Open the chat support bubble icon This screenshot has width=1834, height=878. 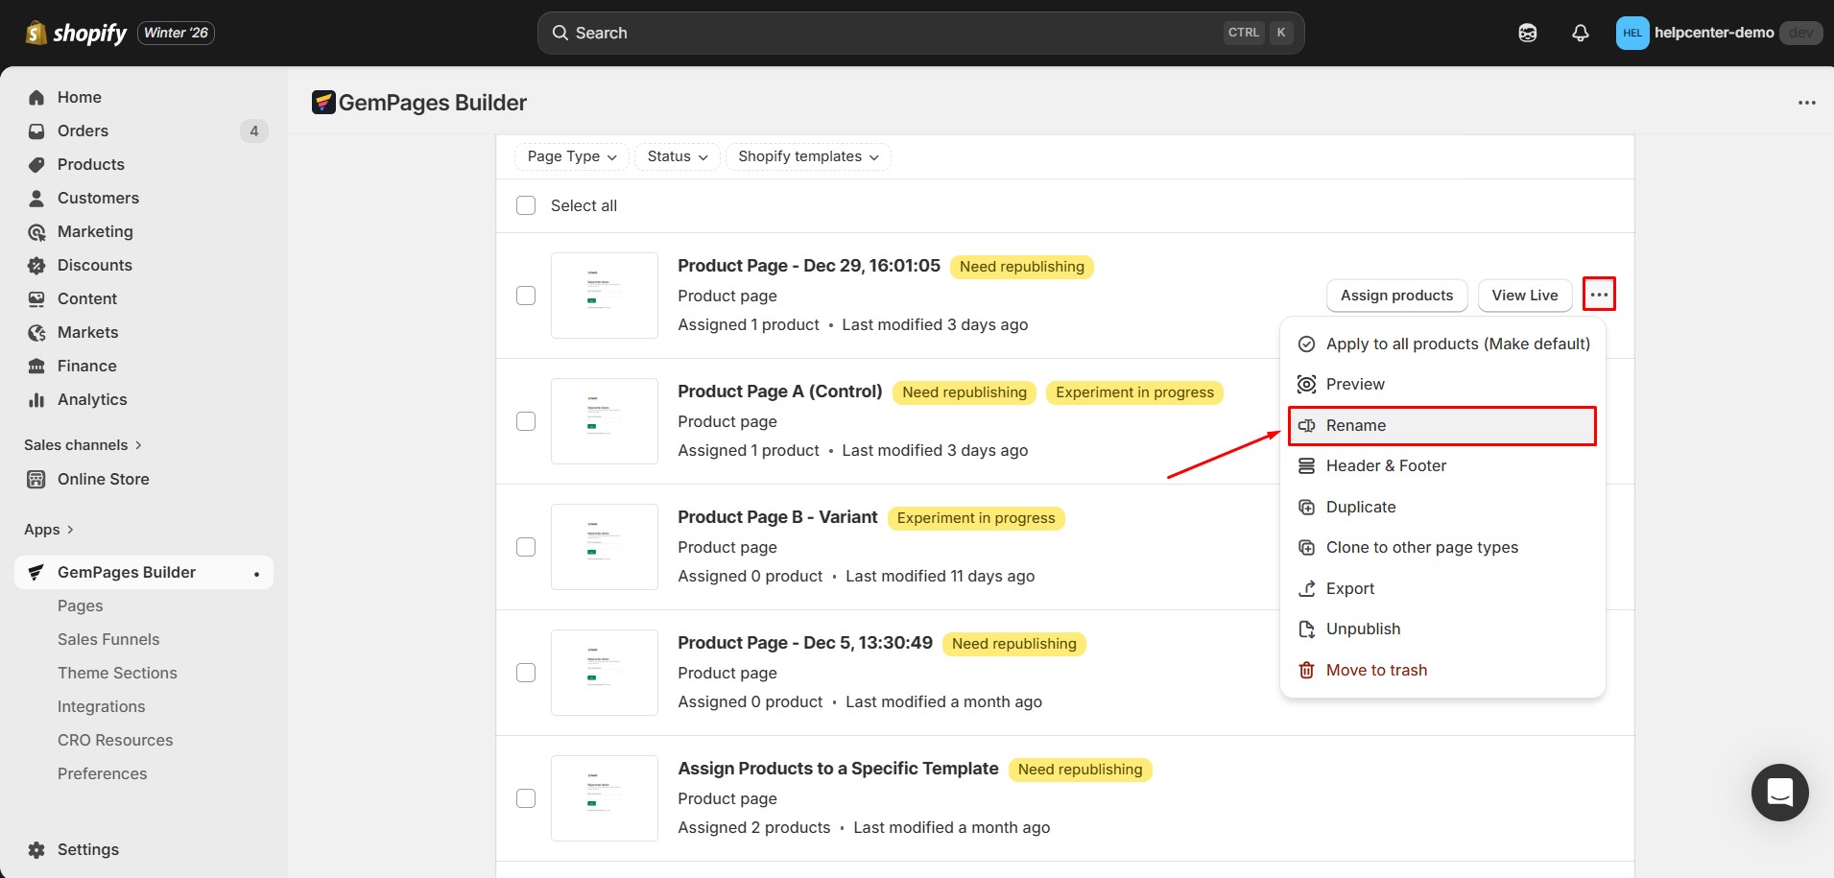coord(1779,793)
